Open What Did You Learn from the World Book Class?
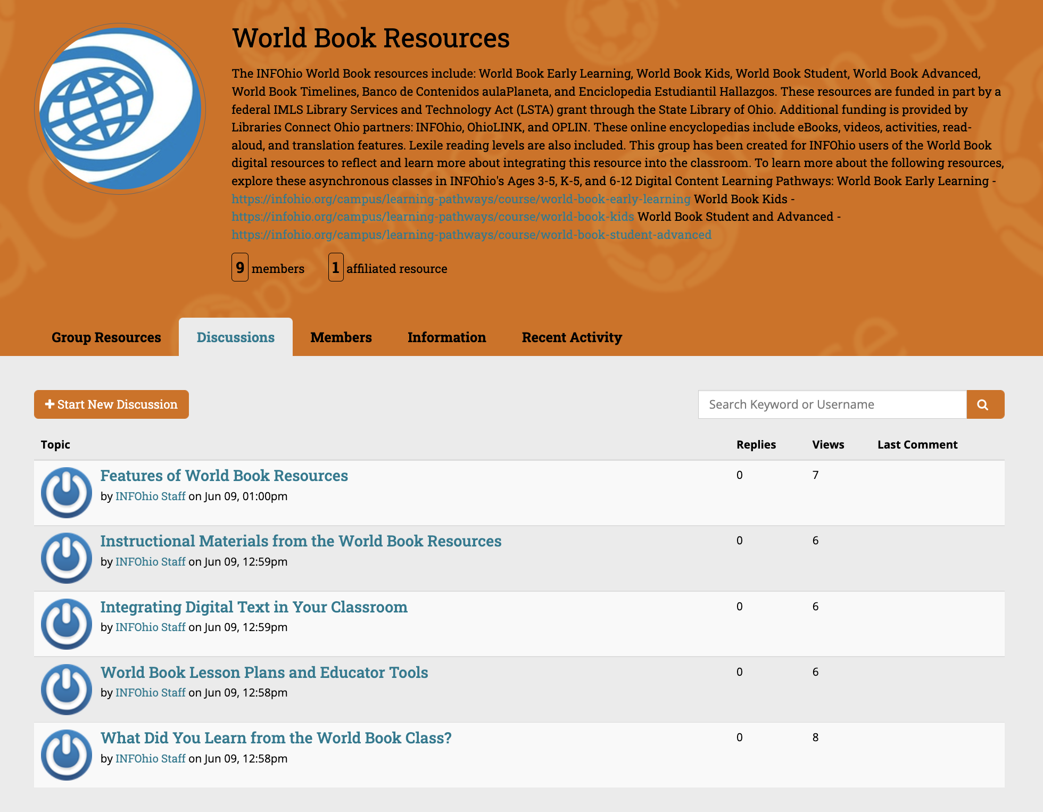Image resolution: width=1043 pixels, height=812 pixels. point(276,738)
